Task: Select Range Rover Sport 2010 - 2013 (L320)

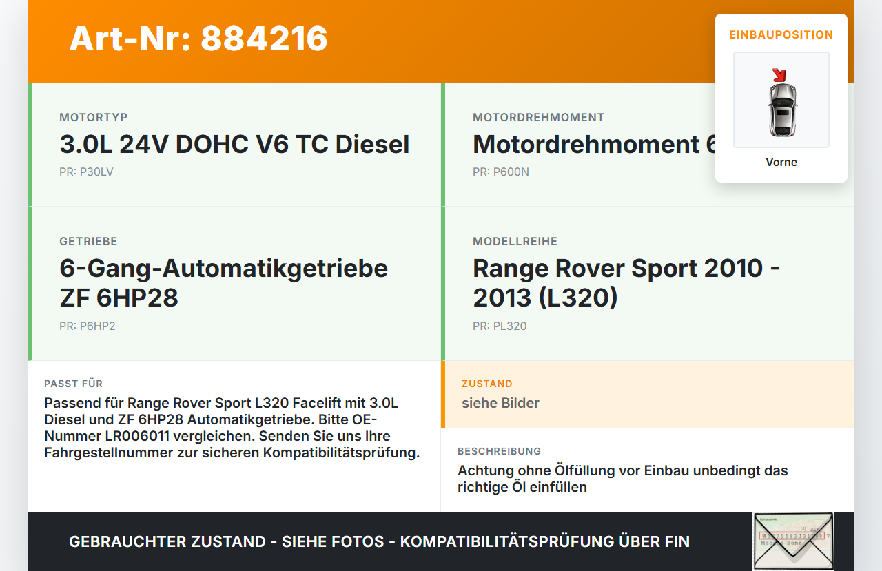Action: pos(626,283)
